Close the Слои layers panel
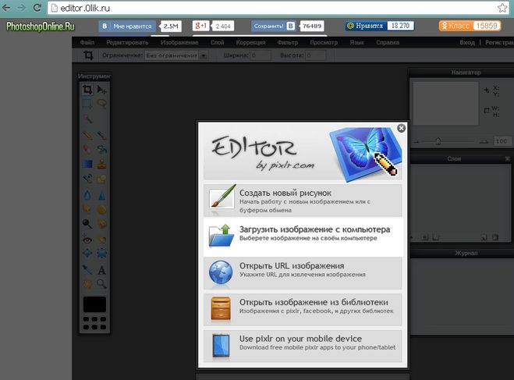Viewport: 514px width, 380px height. pyautogui.click(x=507, y=158)
